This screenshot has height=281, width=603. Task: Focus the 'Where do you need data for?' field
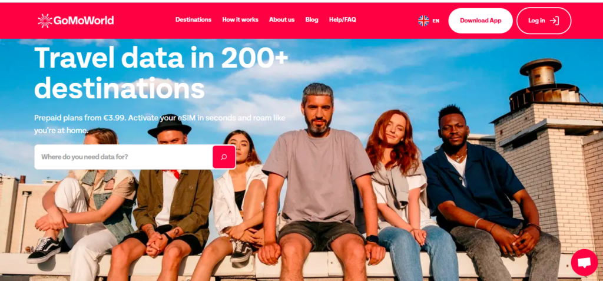[x=124, y=157]
